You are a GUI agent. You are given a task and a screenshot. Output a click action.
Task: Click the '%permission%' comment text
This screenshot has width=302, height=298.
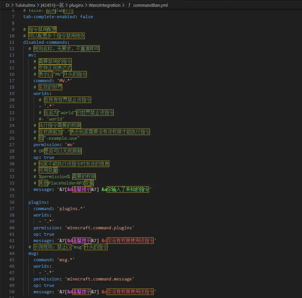54,177
